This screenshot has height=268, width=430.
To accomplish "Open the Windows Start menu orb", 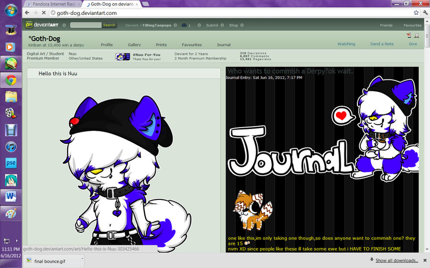I will point(11,10).
